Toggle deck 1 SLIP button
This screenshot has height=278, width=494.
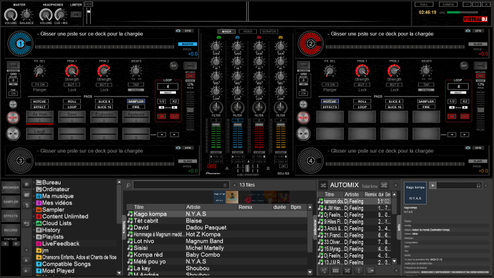click(x=174, y=65)
